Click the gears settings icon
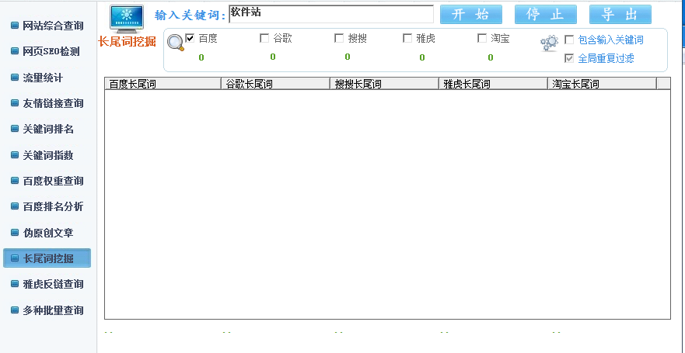The width and height of the screenshot is (685, 353). [x=549, y=44]
